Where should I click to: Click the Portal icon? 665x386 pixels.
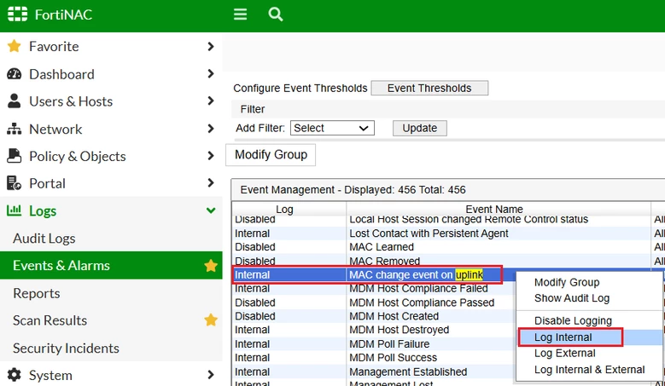tap(14, 183)
